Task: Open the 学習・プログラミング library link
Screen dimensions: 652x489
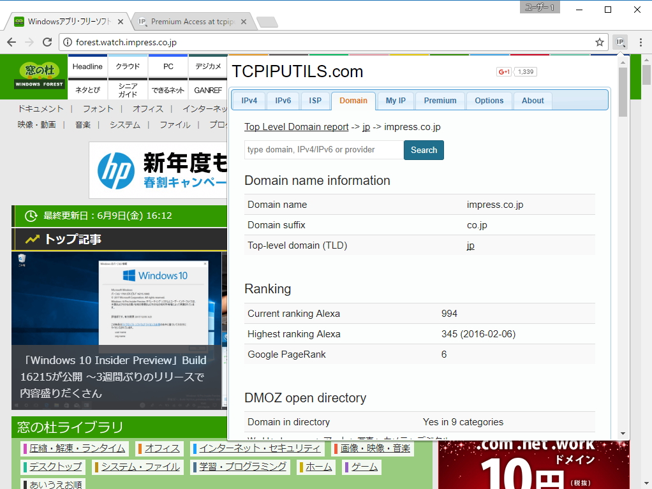Action: (x=243, y=467)
